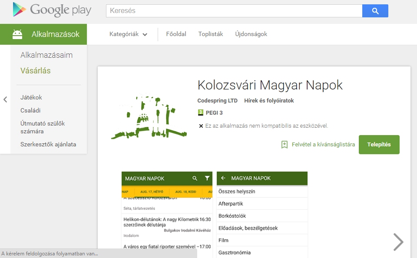Open the first app screenshot thumbnail
The height and width of the screenshot is (258, 417).
(x=167, y=215)
